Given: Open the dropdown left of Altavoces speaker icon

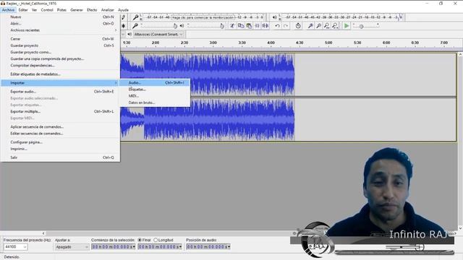Looking at the screenshot, I should 123,35.
